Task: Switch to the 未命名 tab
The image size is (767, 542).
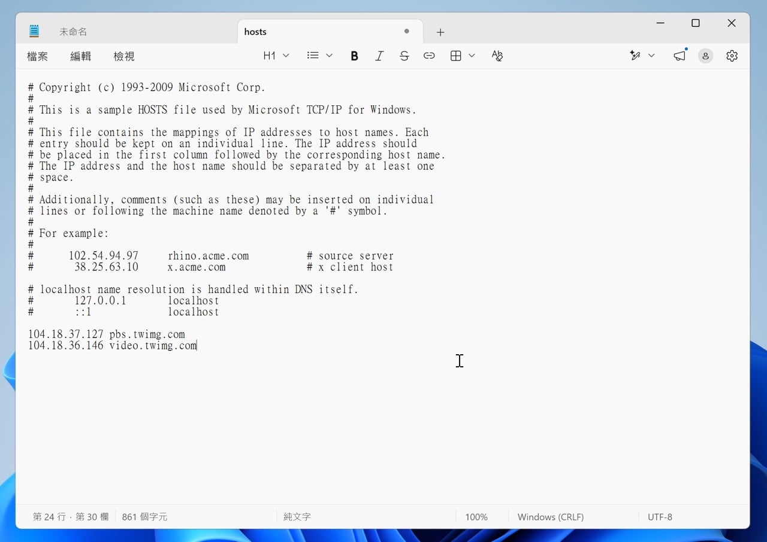Action: click(x=73, y=32)
